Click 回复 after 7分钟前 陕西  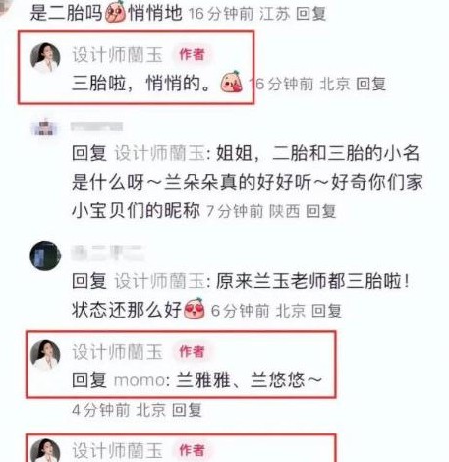coord(320,211)
